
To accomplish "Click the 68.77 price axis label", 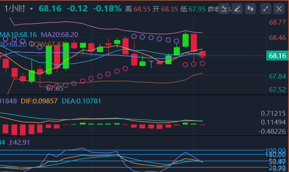I will click(278, 22).
